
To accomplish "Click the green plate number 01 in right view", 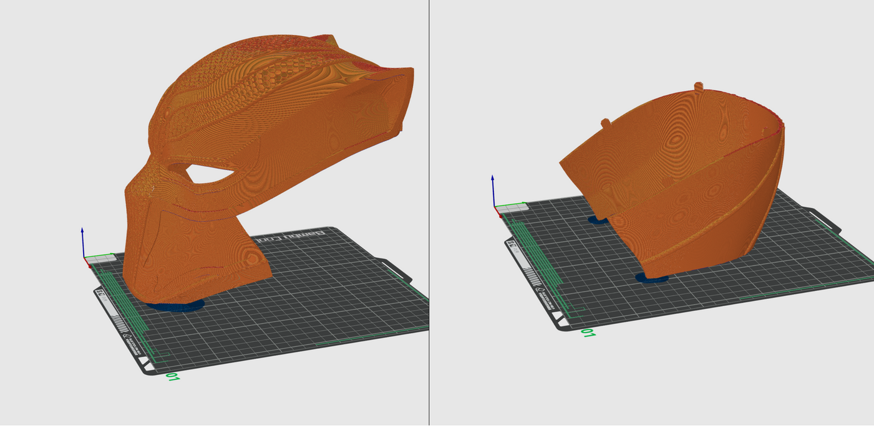I will (x=588, y=333).
